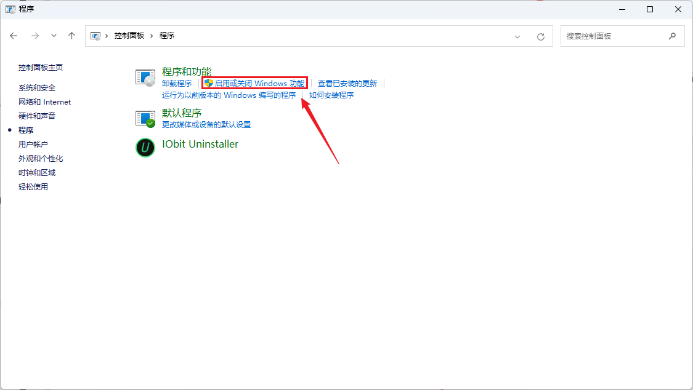Click 更改媒体或设备的默认设置
The image size is (693, 390).
(x=206, y=124)
